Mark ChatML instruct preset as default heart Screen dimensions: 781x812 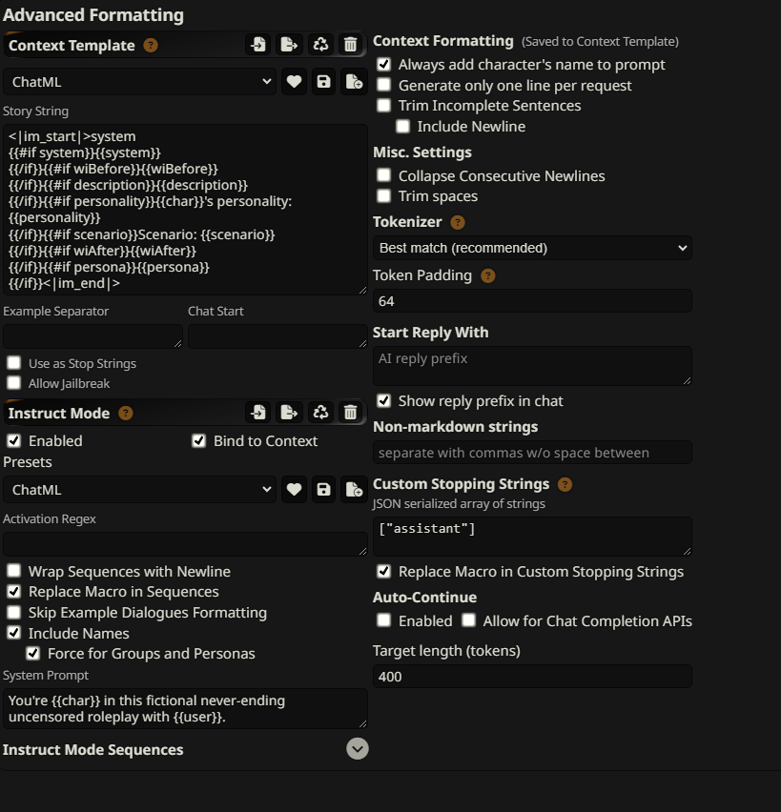coord(294,489)
